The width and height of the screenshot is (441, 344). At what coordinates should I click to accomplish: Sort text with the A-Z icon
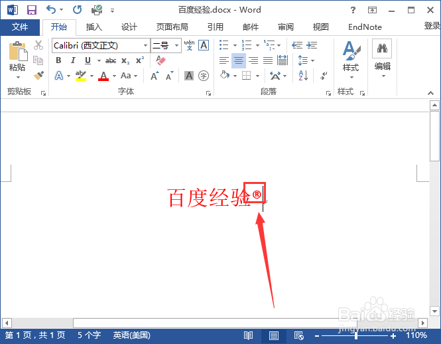303,76
